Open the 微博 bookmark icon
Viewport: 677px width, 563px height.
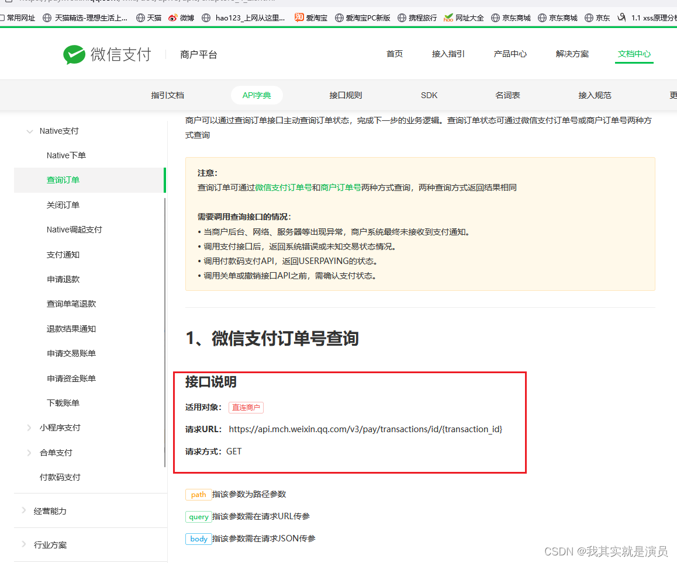172,18
